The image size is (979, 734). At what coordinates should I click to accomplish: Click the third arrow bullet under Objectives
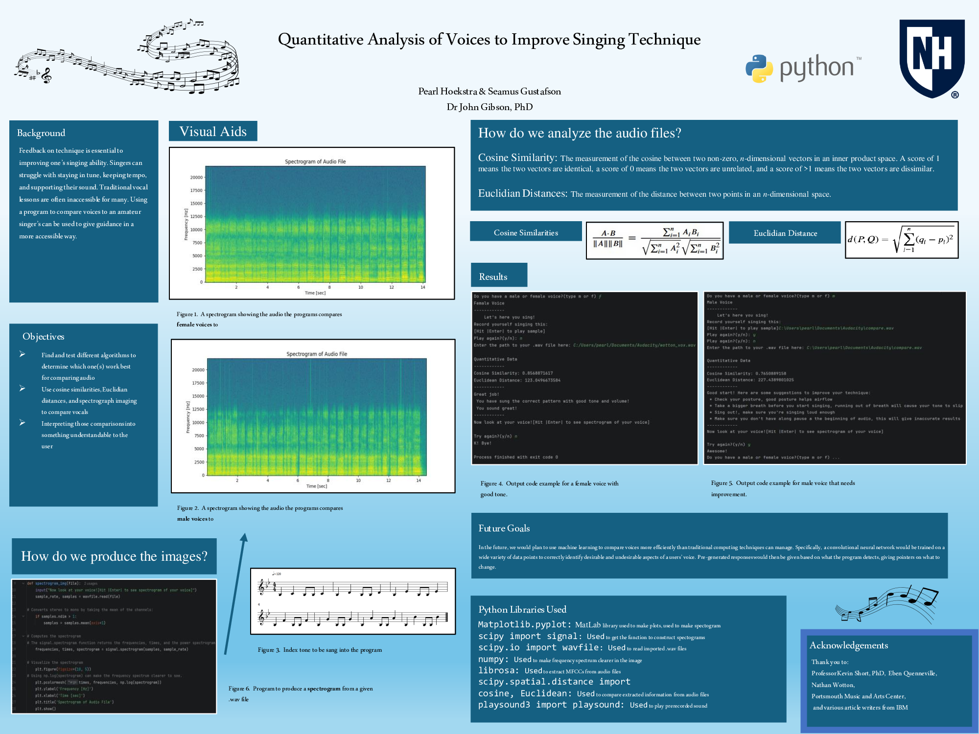pyautogui.click(x=23, y=422)
